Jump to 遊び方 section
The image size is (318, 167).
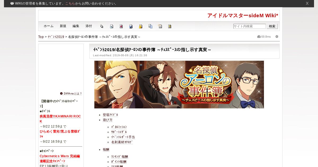tap(108, 120)
